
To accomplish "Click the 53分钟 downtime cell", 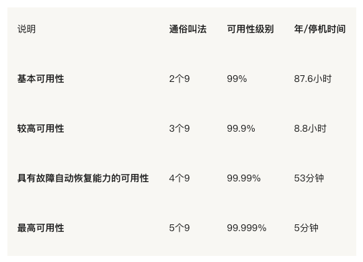I will [309, 178].
